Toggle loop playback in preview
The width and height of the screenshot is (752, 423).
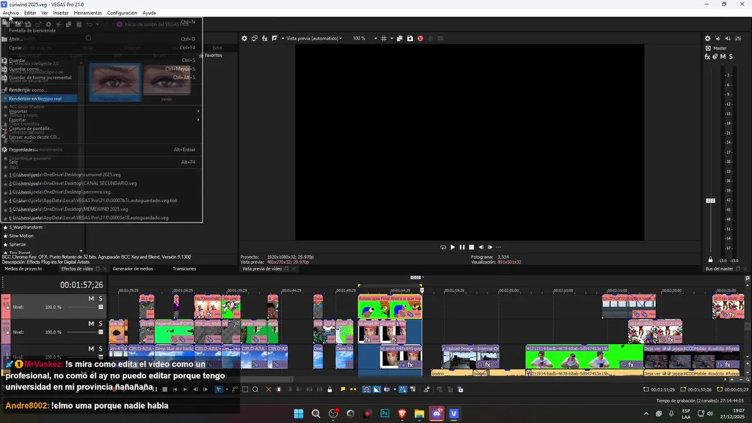[x=443, y=247]
